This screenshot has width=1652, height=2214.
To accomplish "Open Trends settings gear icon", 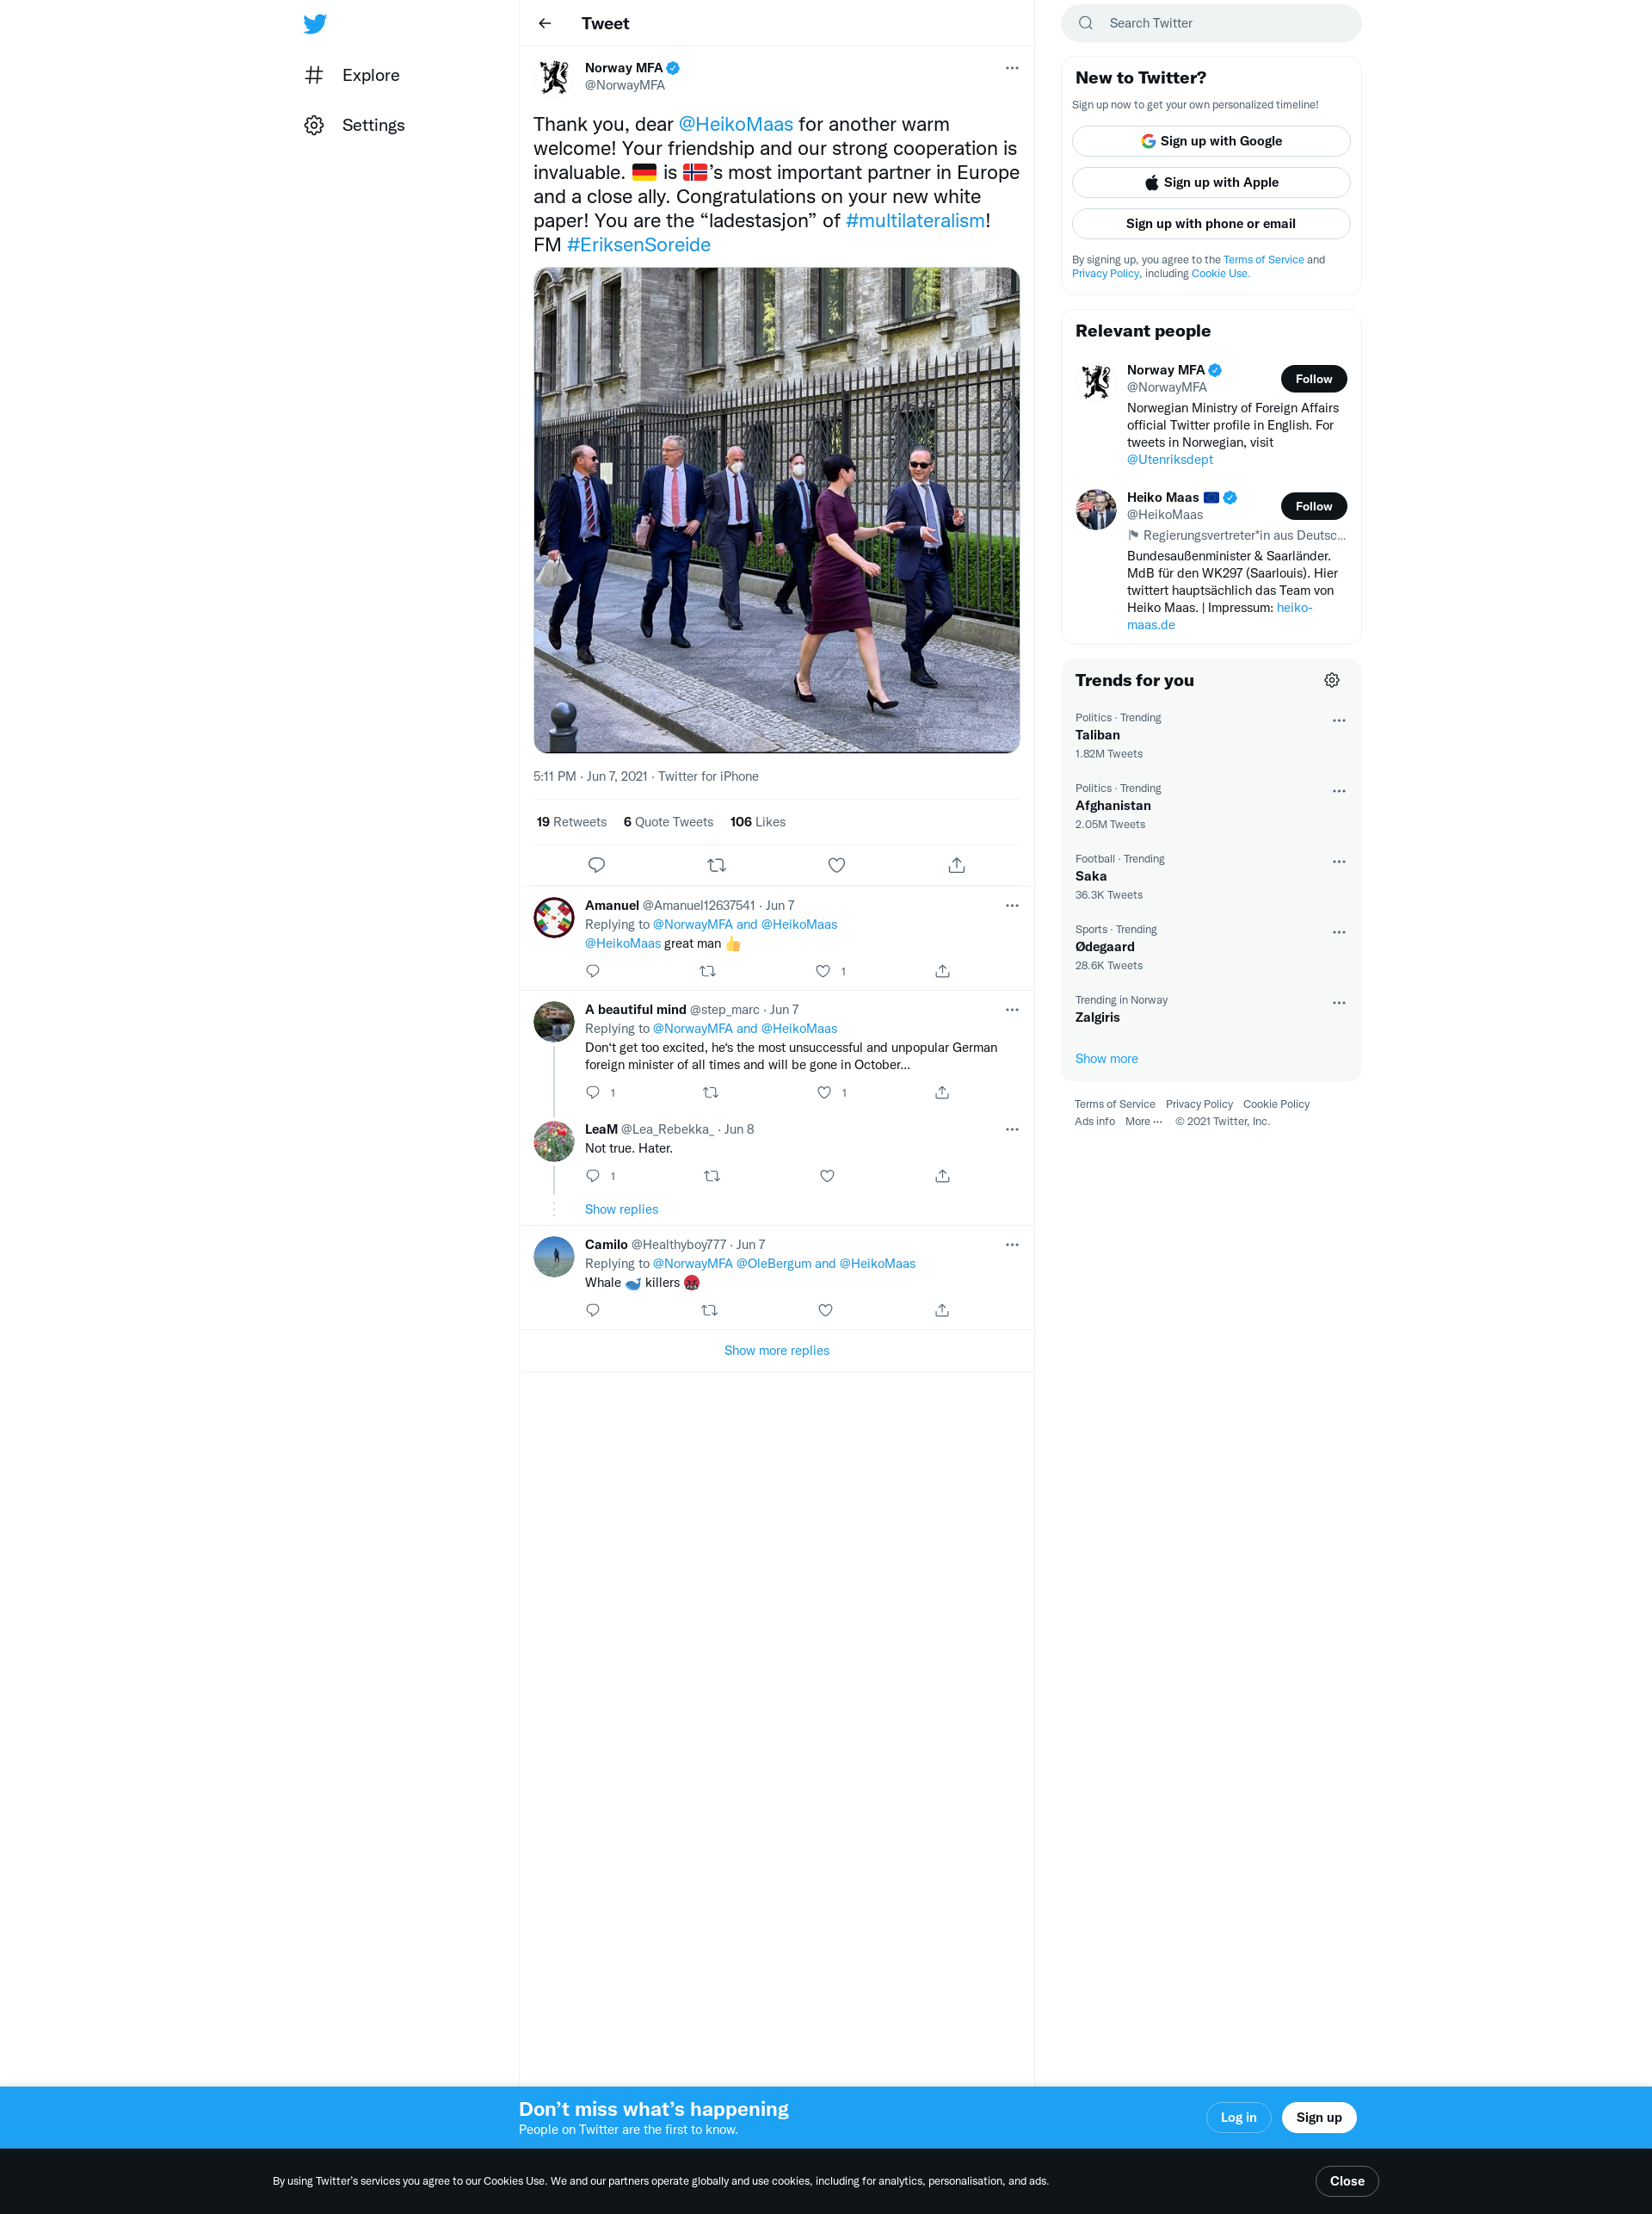I will click(x=1331, y=680).
